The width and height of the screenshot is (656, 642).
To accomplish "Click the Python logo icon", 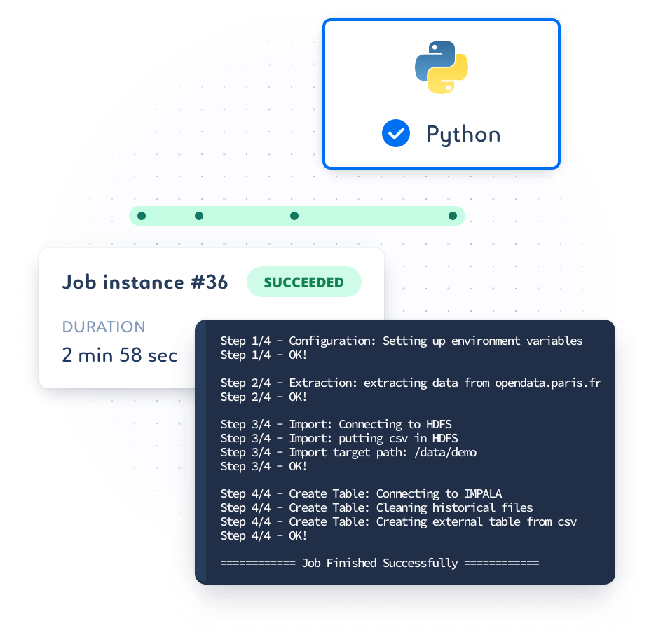I will pos(442,67).
